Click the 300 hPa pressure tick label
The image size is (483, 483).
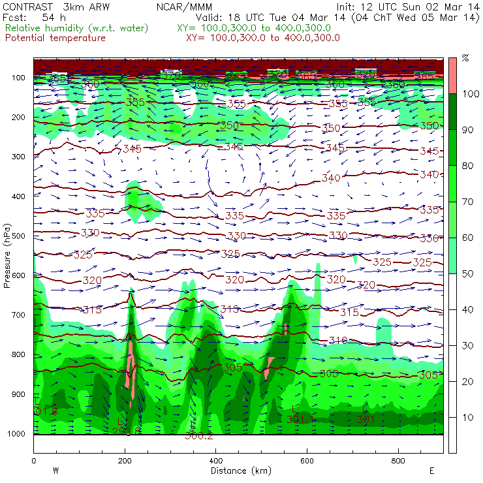[x=18, y=157]
